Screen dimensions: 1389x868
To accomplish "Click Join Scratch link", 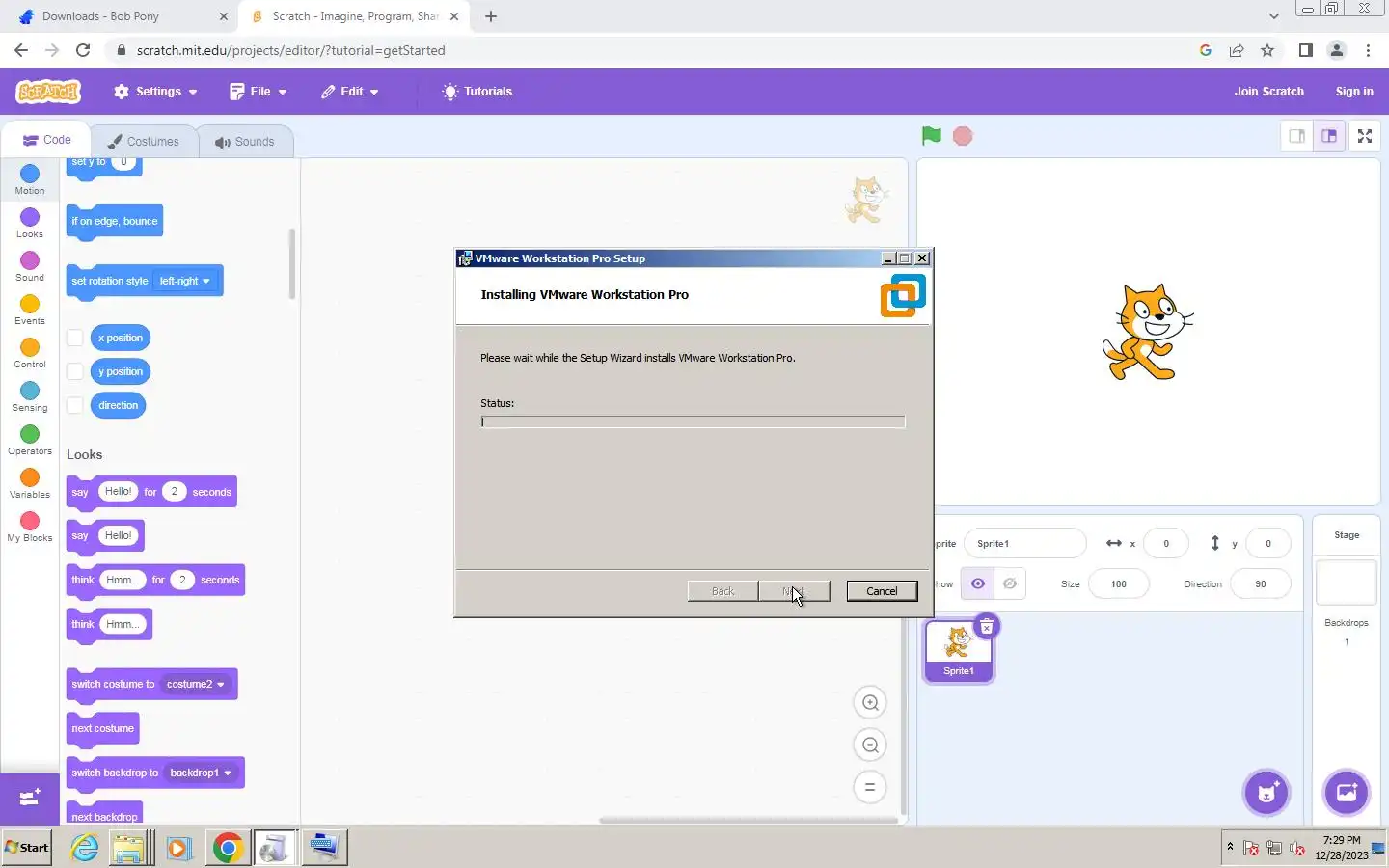I will (1268, 92).
